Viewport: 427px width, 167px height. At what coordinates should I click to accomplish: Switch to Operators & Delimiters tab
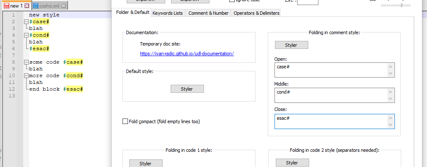[x=256, y=13]
